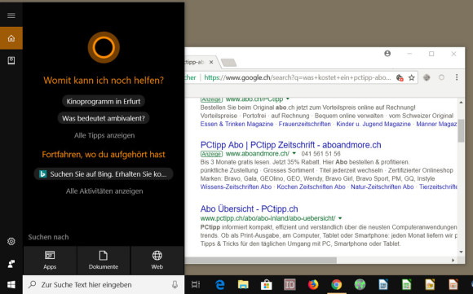Click the Cortana feedback icon
Image resolution: width=473 pixels, height=294 pixels.
(11, 264)
